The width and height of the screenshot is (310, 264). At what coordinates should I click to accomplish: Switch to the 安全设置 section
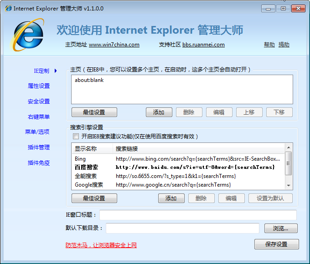(39, 102)
